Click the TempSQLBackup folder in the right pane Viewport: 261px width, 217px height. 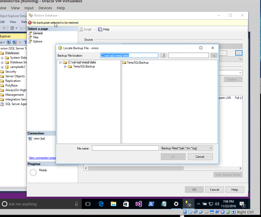tap(135, 63)
